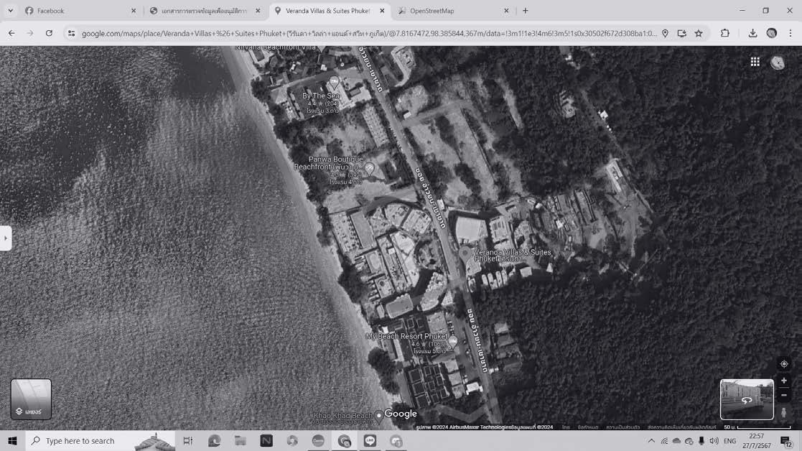
Task: Click the My Beach Resort Phuket label
Action: point(406,336)
